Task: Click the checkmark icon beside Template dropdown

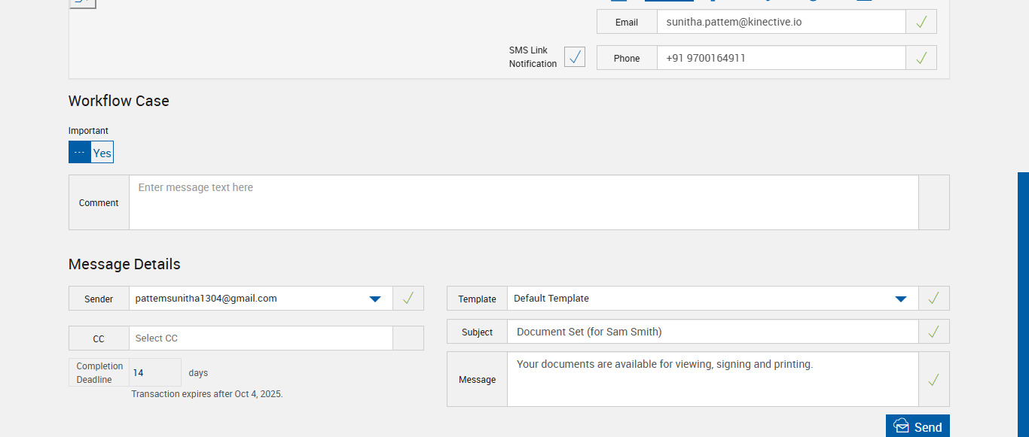Action: tap(933, 299)
